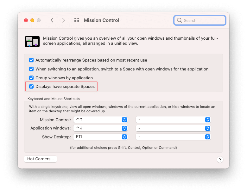
Task: Click the 'Mission Control:' shortcut label
Action: pos(55,120)
